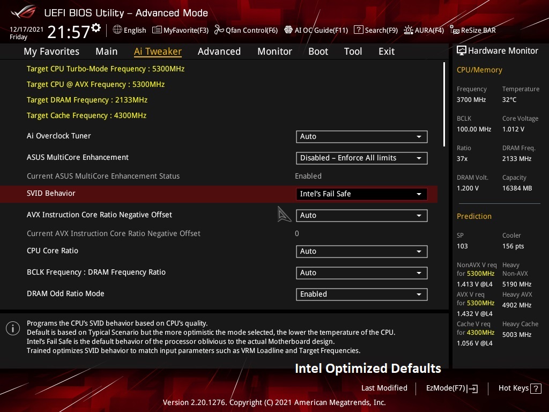The image size is (549, 412).
Task: Click the AURA lighting icon
Action: pos(408,30)
